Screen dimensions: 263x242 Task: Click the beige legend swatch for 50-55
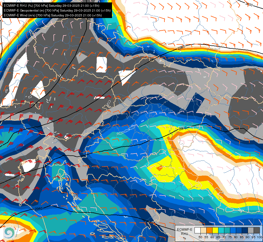(x=203, y=230)
